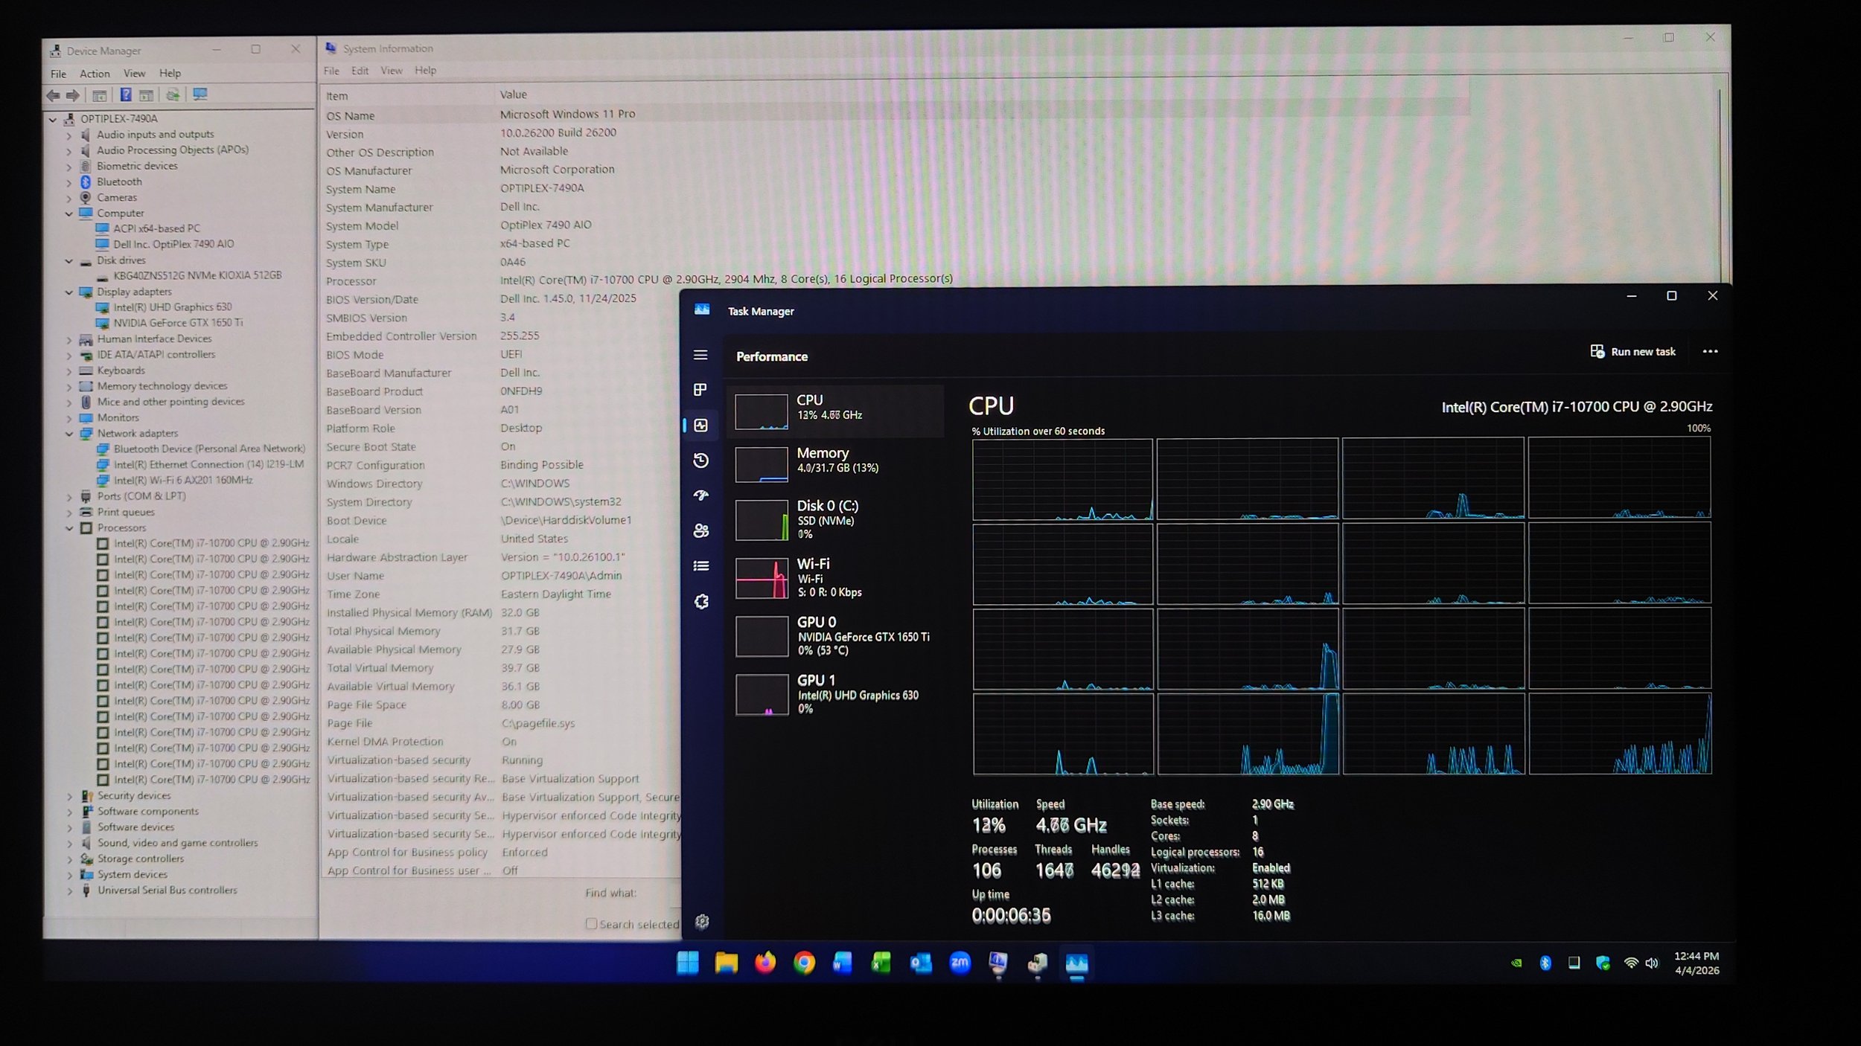Viewport: 1861px width, 1046px height.
Task: Check the Search selected category only checkbox
Action: tap(591, 923)
